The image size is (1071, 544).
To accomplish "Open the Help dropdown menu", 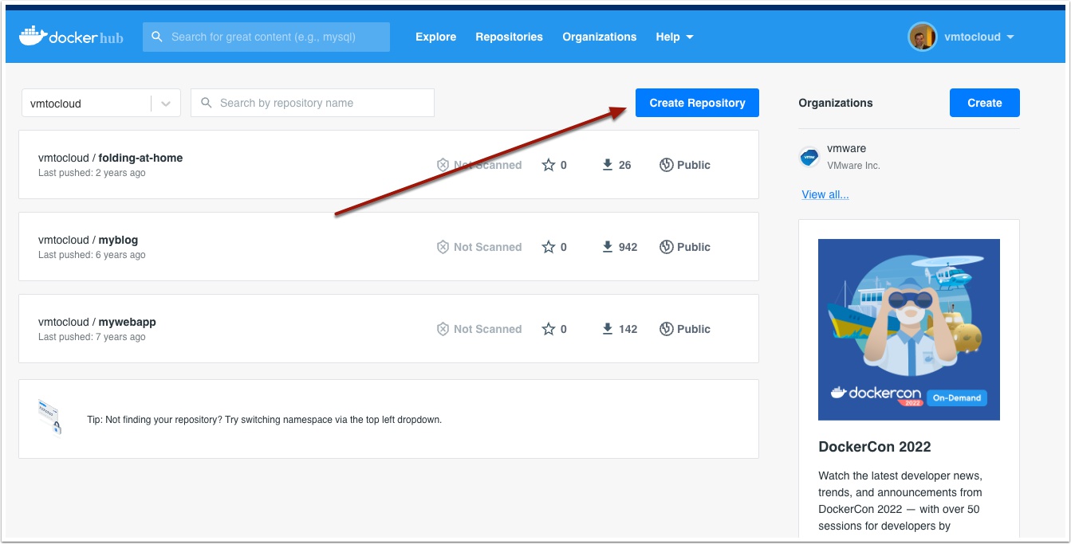I will point(675,37).
